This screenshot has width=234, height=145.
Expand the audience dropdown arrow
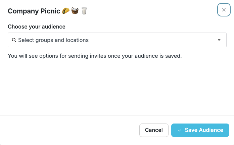pos(219,40)
